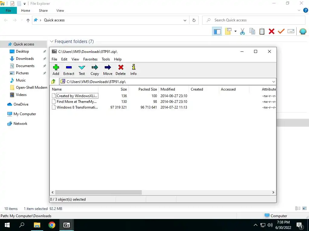This screenshot has height=231, width=309.
Task: Click the volume speaker tray icon
Action: (270, 225)
